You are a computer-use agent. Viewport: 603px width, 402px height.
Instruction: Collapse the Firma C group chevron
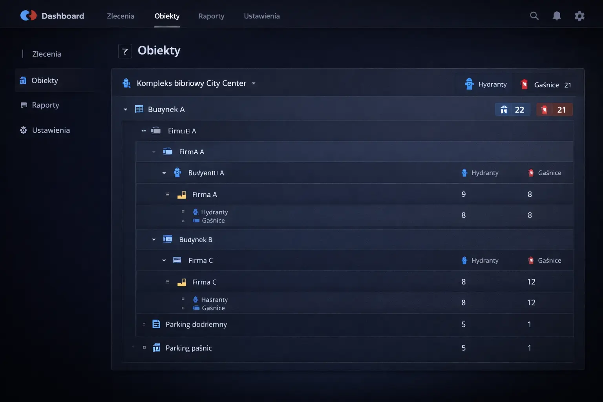coord(164,260)
